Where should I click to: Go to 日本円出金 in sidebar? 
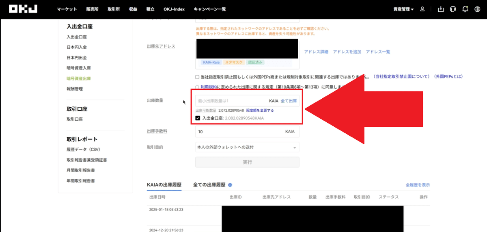pyautogui.click(x=77, y=58)
